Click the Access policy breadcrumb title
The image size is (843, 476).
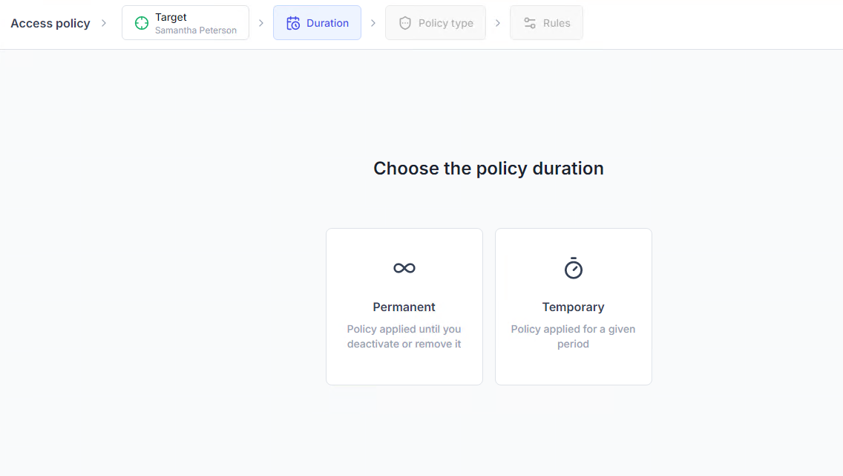tap(50, 23)
